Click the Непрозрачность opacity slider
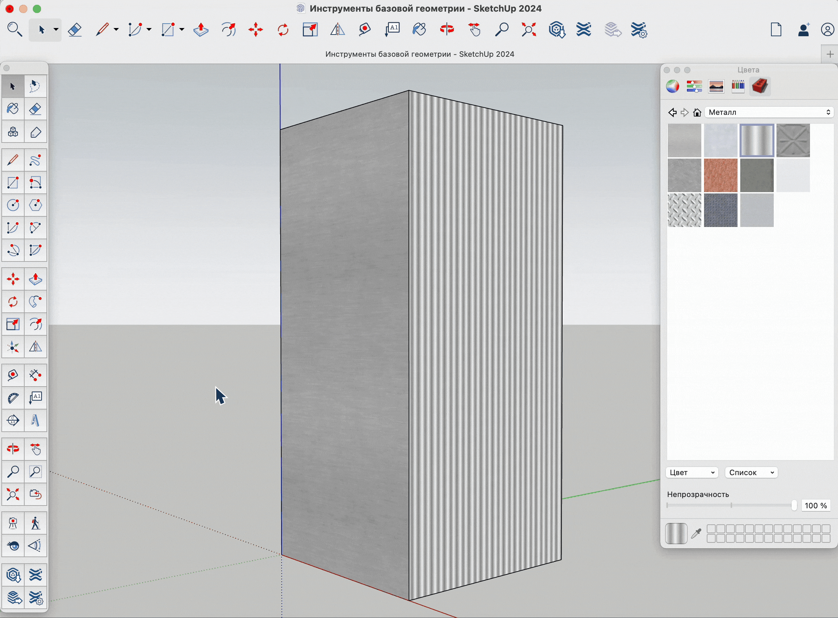 coord(731,506)
